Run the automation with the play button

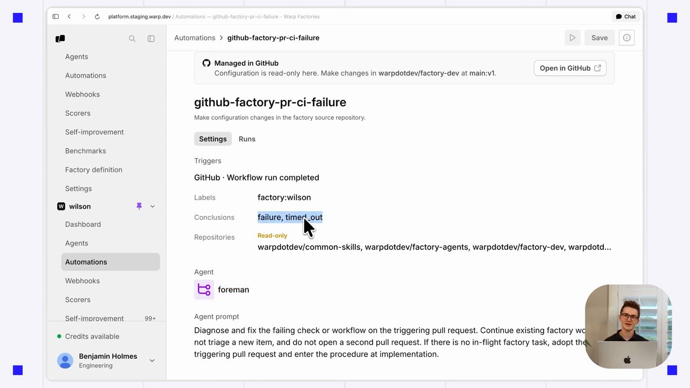[572, 38]
